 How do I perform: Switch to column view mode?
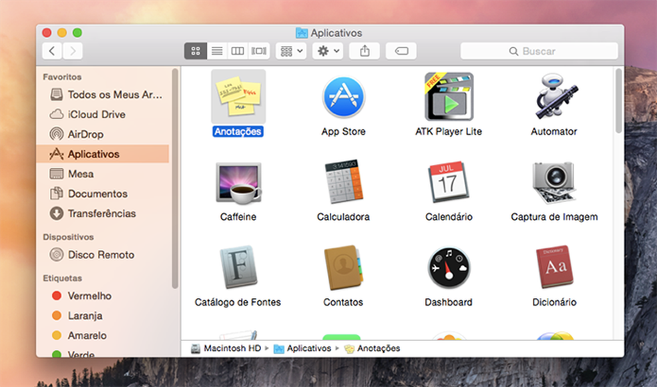point(238,51)
